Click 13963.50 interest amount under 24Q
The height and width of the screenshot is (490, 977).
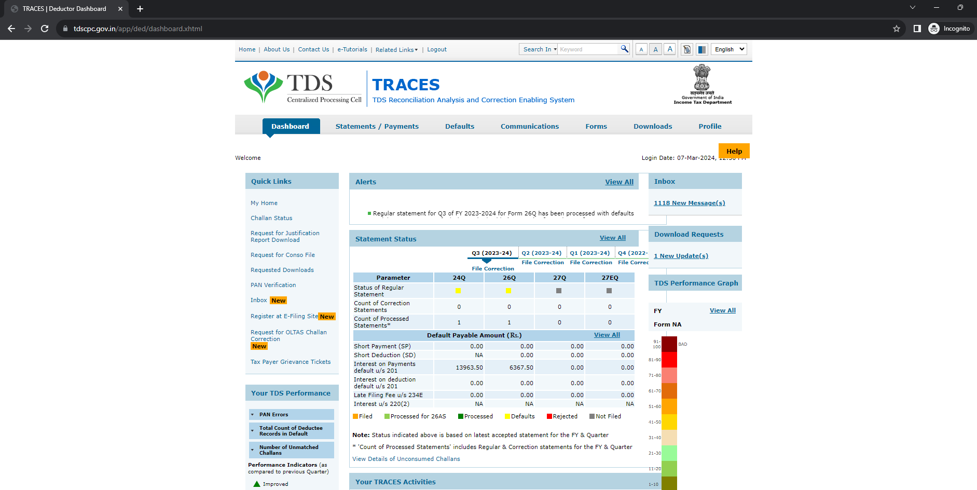pos(469,367)
